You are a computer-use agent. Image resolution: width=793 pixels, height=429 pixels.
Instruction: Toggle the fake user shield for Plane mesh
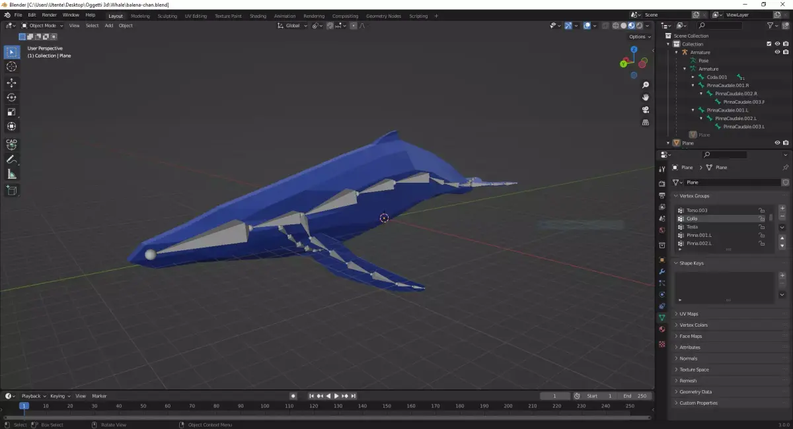(x=785, y=182)
